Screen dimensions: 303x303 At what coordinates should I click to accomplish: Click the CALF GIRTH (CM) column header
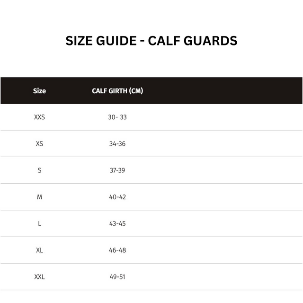pos(117,91)
